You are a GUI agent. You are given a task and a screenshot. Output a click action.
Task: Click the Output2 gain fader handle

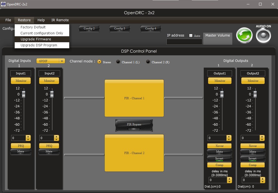pos(255,94)
